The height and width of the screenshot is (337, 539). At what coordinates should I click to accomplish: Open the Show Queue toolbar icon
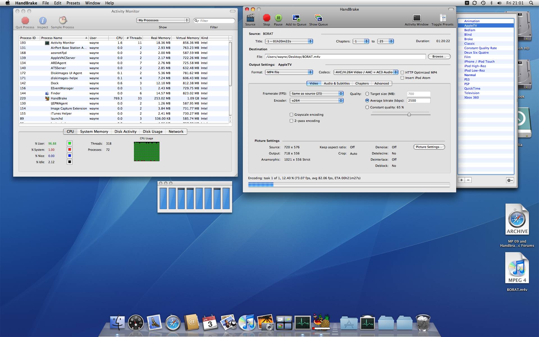pos(318,18)
